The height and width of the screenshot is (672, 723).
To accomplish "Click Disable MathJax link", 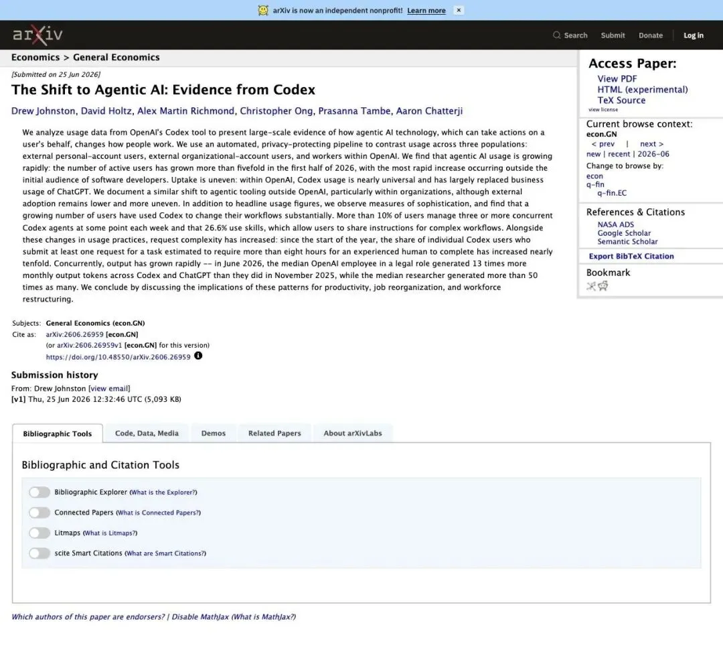I will 200,617.
